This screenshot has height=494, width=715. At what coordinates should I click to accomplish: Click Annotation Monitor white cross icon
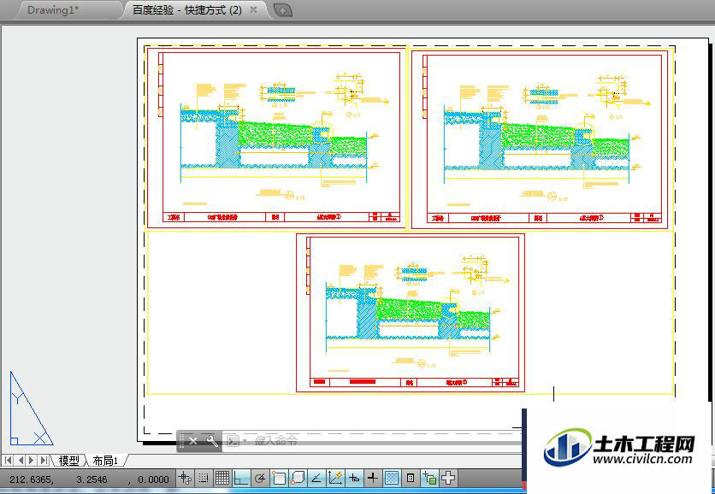pos(448,478)
